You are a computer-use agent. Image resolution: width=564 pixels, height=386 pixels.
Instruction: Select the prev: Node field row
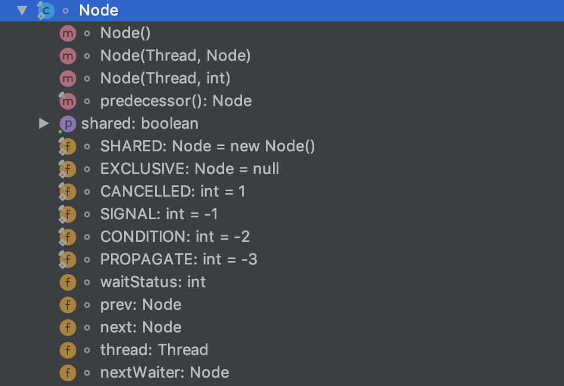[141, 304]
